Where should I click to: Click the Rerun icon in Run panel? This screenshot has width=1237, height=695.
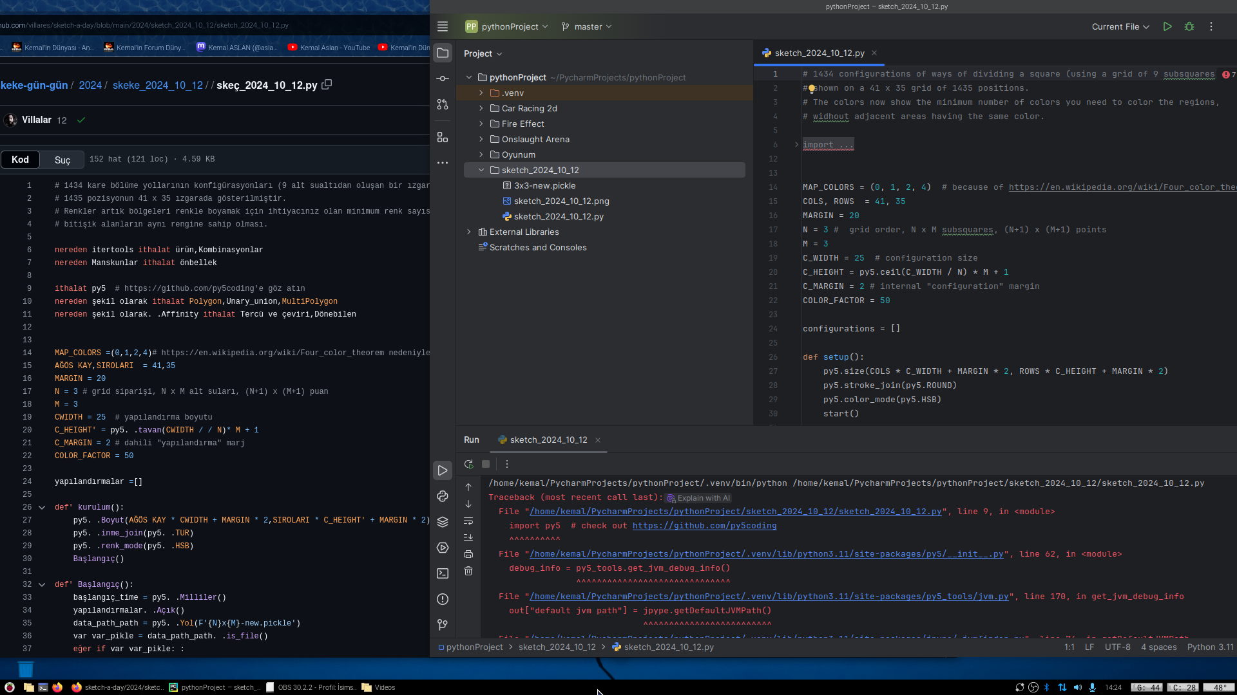coord(468,464)
